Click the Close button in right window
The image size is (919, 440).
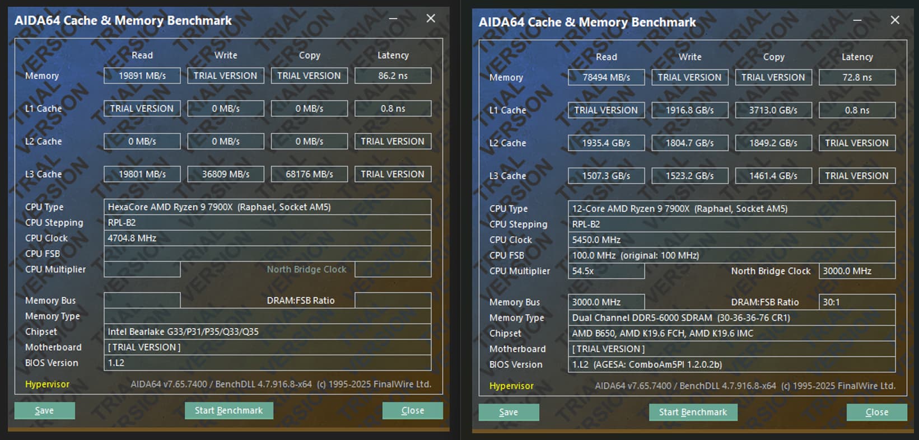(876, 412)
